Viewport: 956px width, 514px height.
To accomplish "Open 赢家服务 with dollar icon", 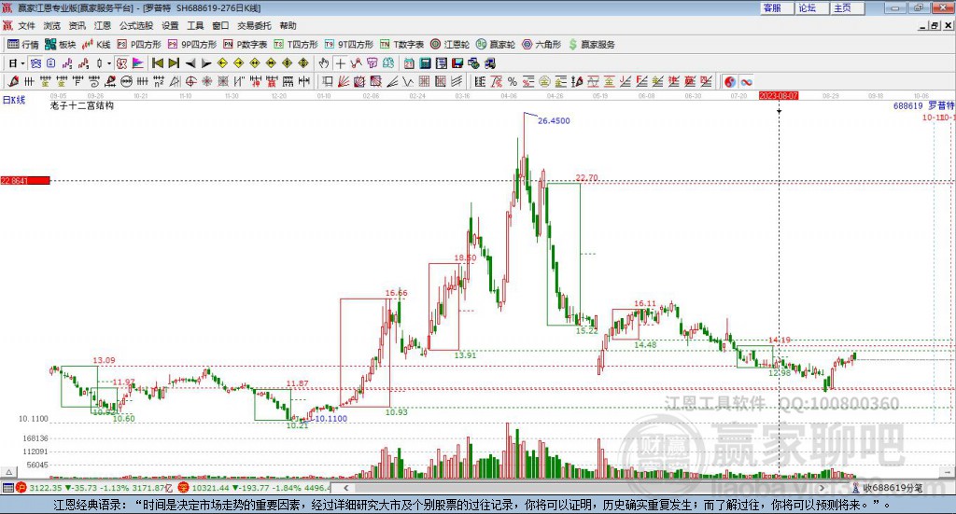I will click(591, 45).
